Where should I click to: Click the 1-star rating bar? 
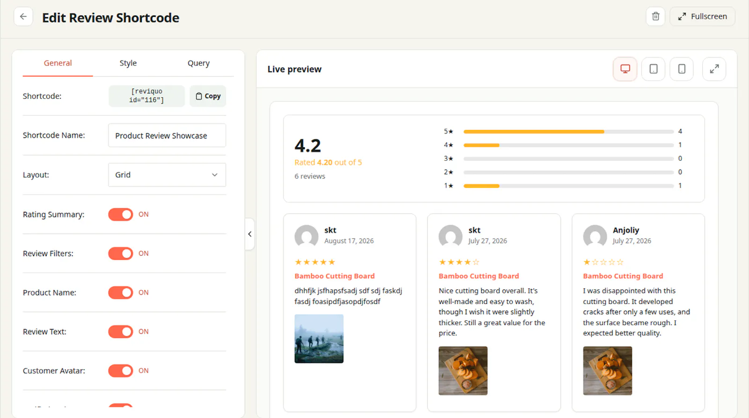[x=569, y=186]
